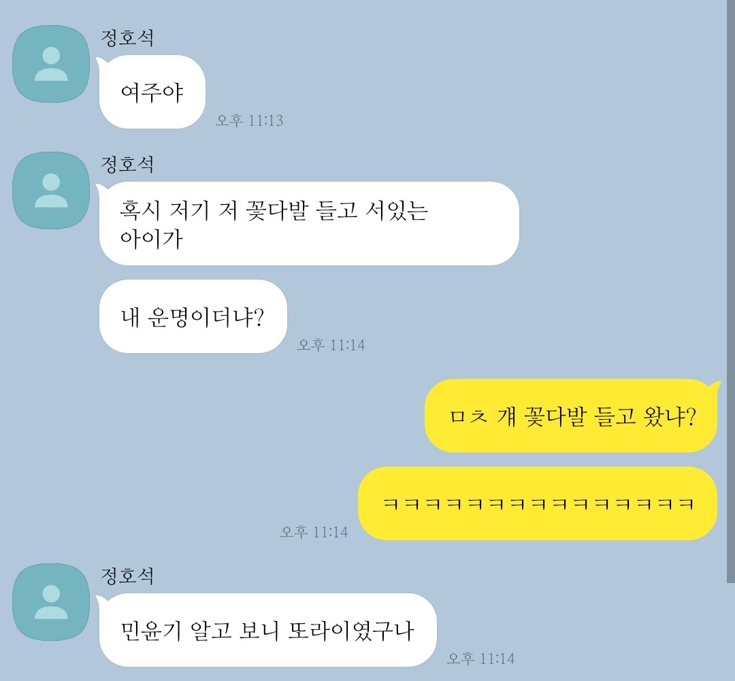Select the 혹시 저기 저 꽃다발 message bubble
This screenshot has width=735, height=681.
[309, 224]
